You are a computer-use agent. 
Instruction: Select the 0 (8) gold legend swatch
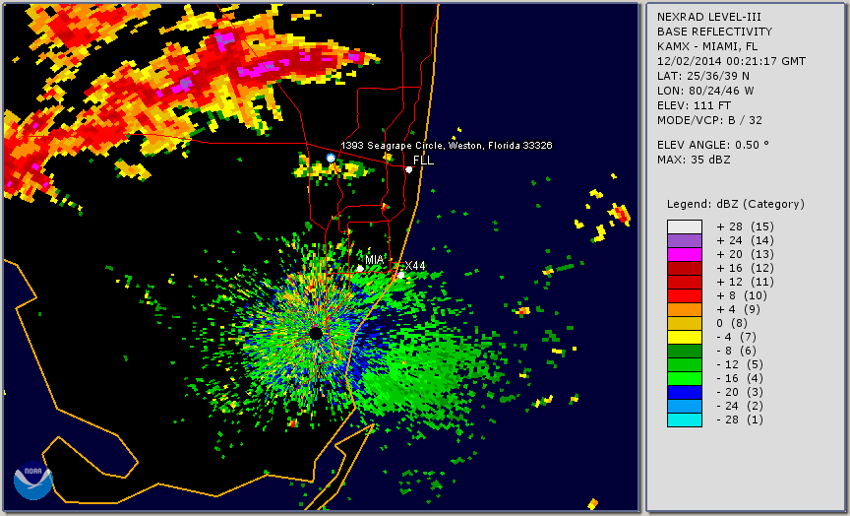[685, 323]
